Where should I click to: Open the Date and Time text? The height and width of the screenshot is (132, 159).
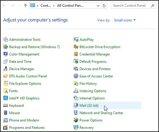(x=20, y=61)
